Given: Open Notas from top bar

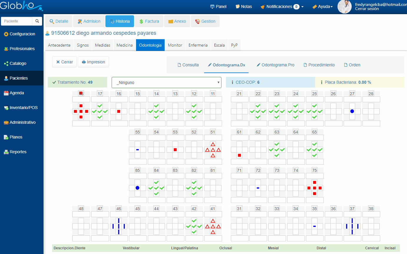Looking at the screenshot, I should (x=244, y=6).
